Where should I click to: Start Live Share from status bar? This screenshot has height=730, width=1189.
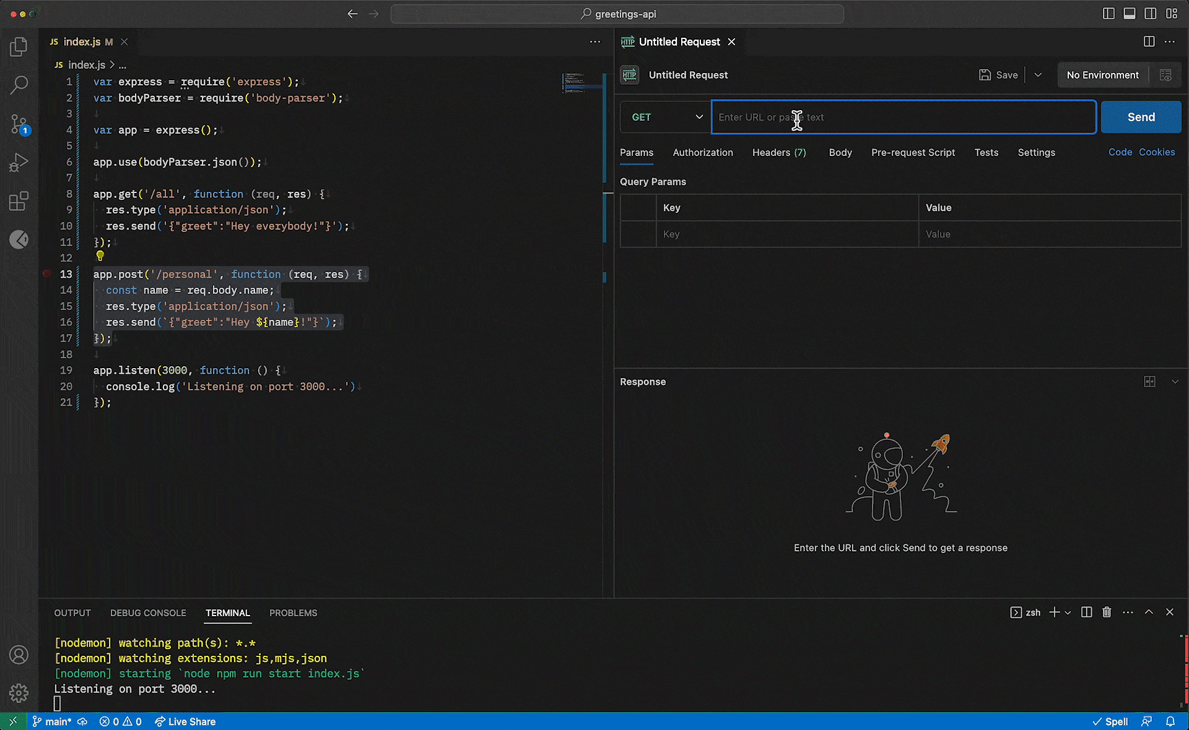(185, 721)
